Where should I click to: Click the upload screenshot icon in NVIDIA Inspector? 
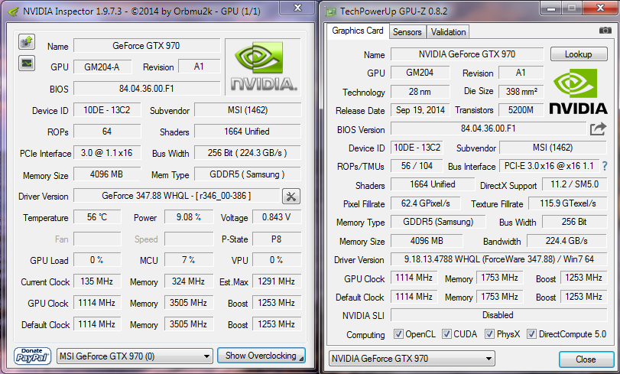tap(27, 41)
